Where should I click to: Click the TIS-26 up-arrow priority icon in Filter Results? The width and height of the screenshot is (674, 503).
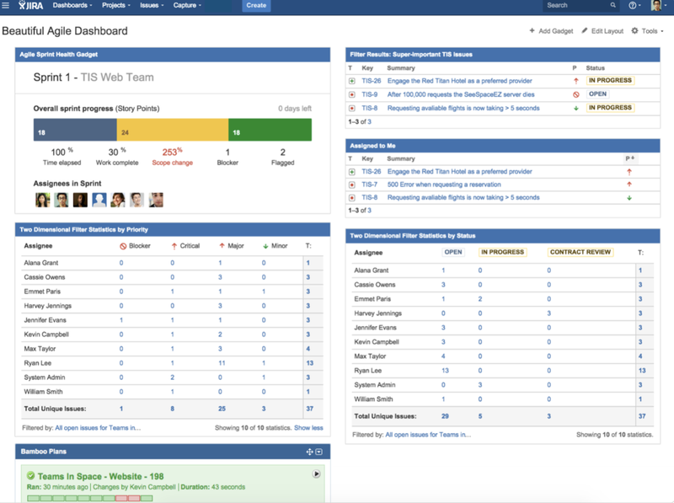point(576,81)
